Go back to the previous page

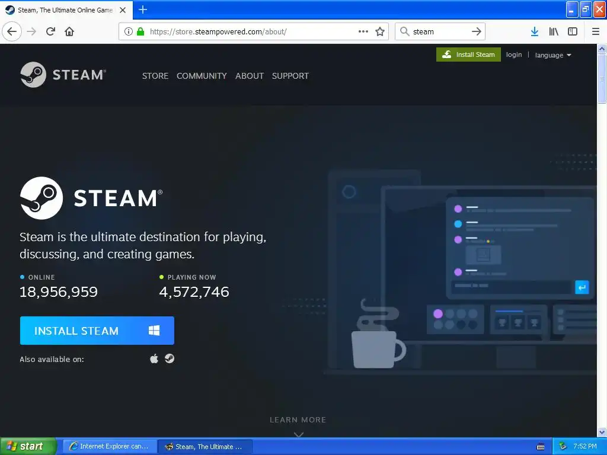(12, 31)
